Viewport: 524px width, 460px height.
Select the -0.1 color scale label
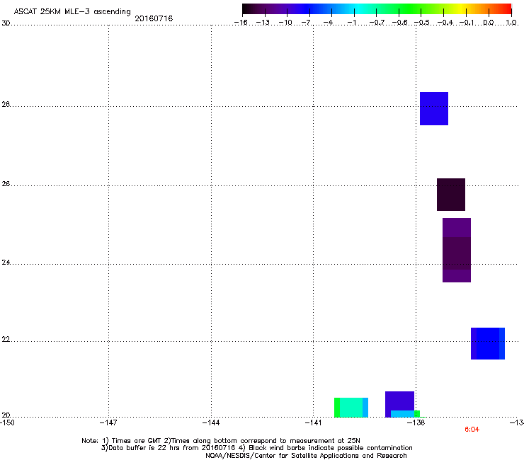pyautogui.click(x=467, y=23)
